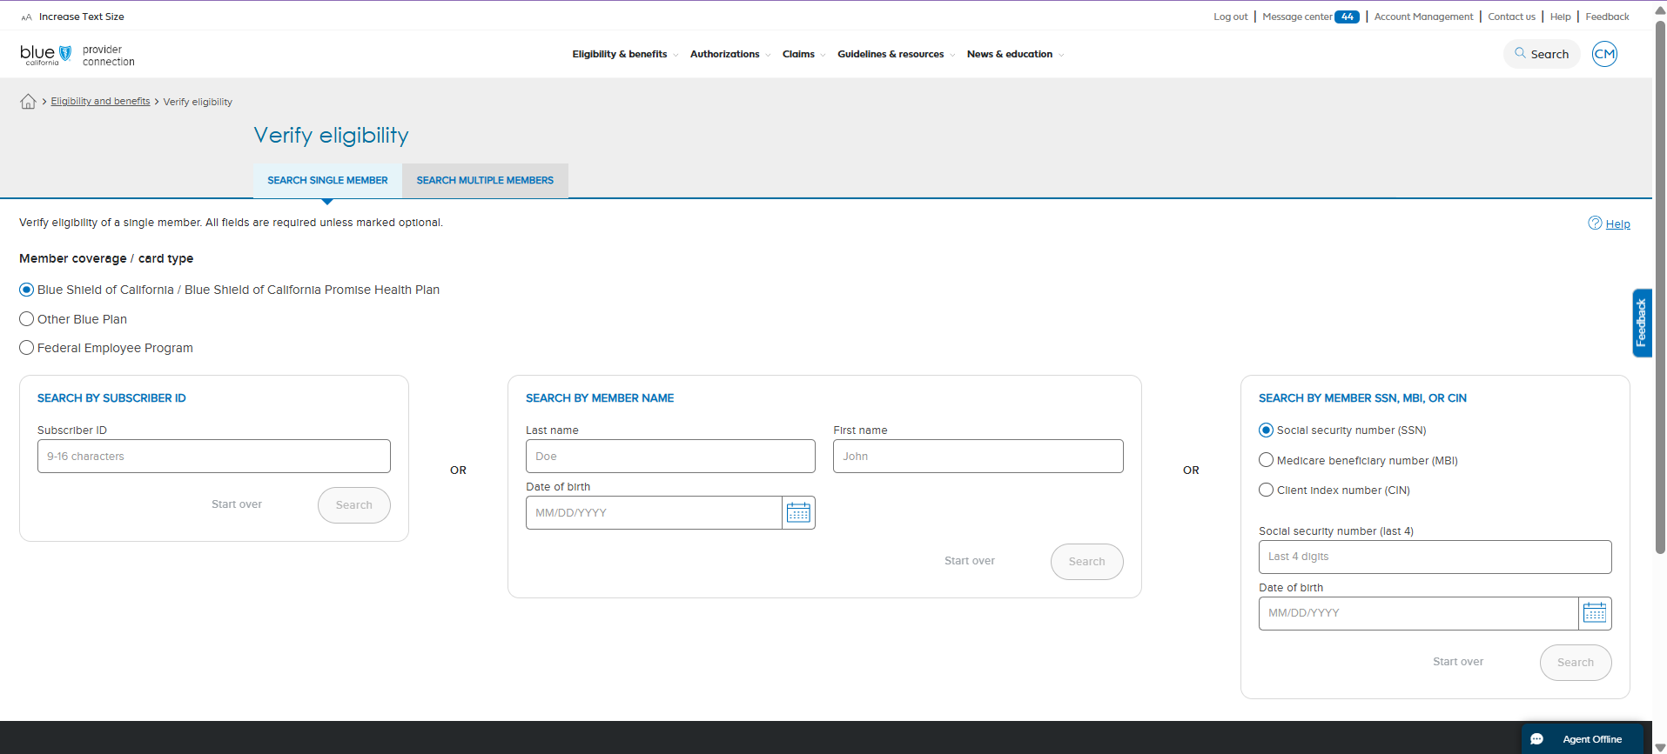Image resolution: width=1667 pixels, height=754 pixels.
Task: Open Eligibility and benefits breadcrumb link
Action: click(100, 102)
